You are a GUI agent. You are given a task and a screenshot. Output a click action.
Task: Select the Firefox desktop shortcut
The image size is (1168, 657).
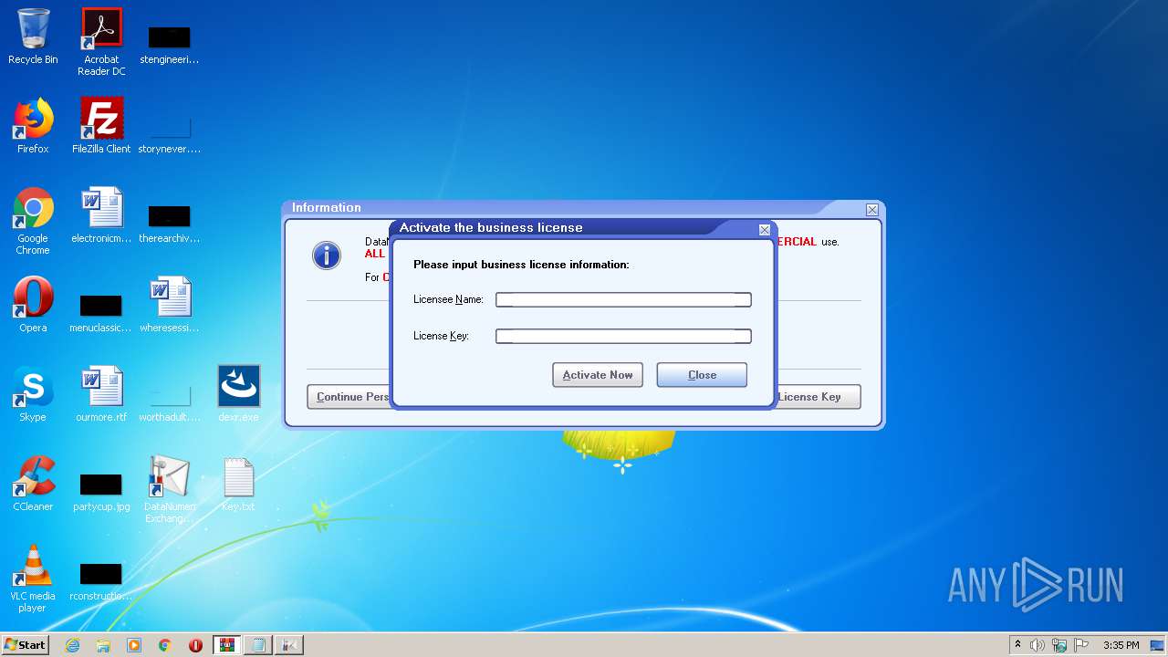click(x=33, y=127)
